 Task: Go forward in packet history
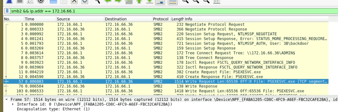[118, 1]
